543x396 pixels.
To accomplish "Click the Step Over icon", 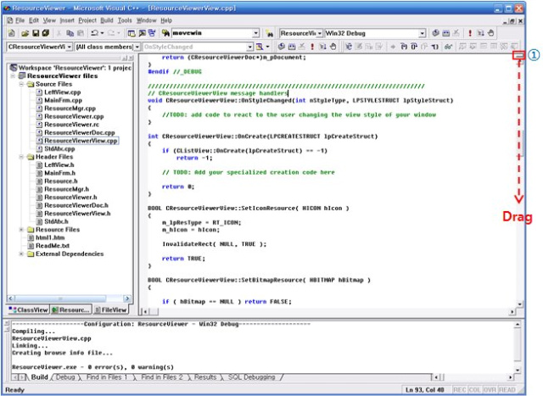I will click(x=414, y=47).
